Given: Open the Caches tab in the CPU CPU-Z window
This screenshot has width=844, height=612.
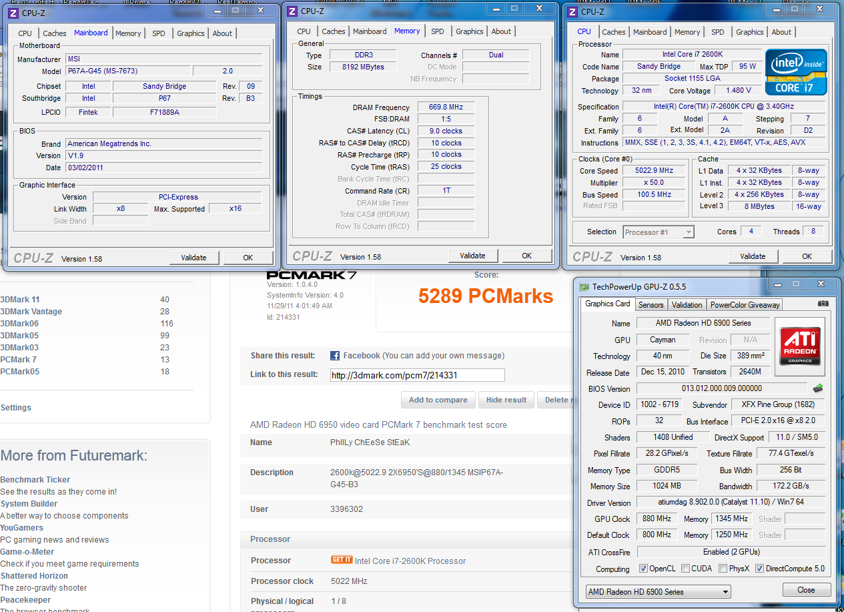Looking at the screenshot, I should coord(614,32).
